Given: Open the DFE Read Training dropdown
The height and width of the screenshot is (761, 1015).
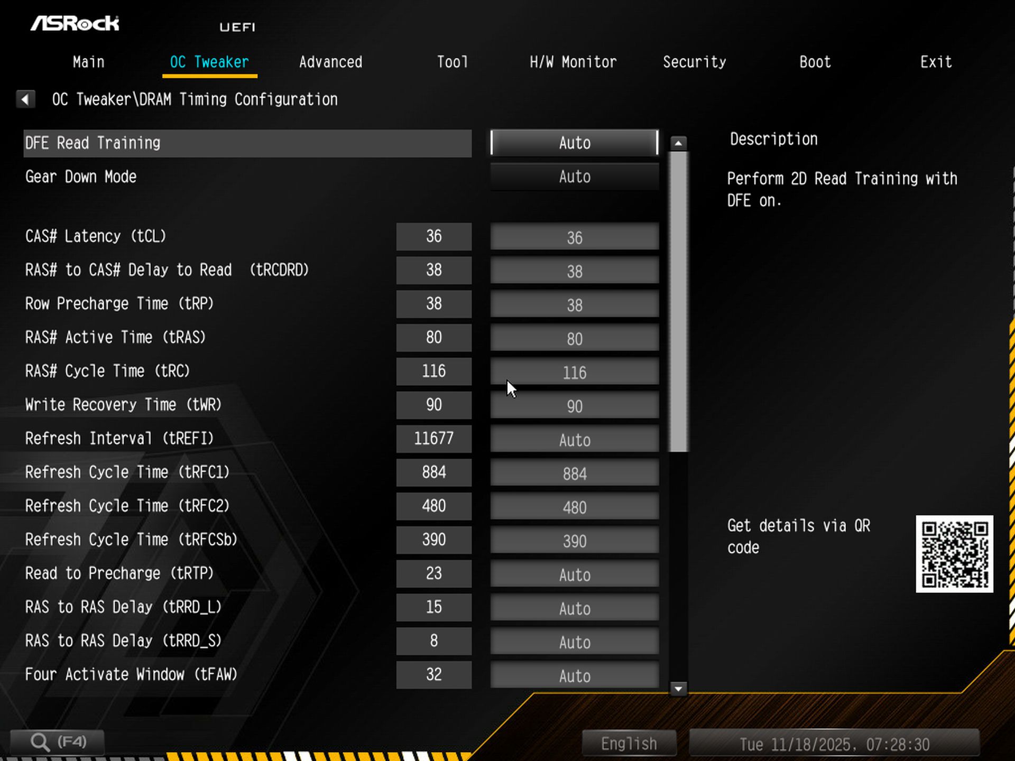Looking at the screenshot, I should [574, 143].
